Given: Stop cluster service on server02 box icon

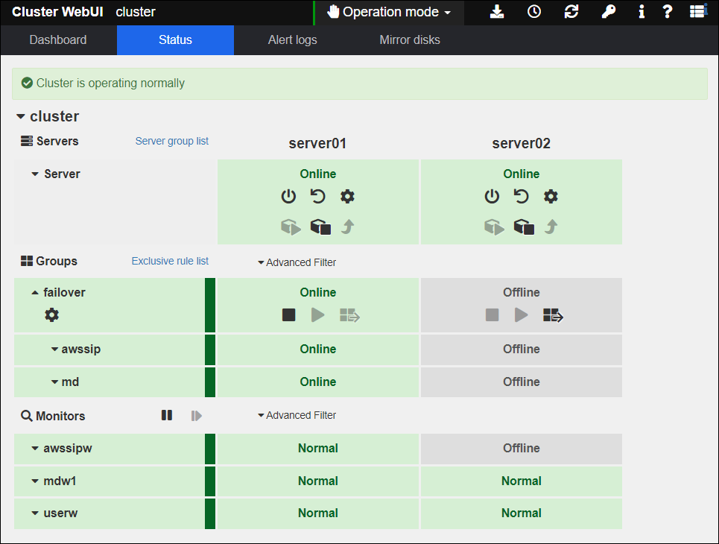Looking at the screenshot, I should pyautogui.click(x=524, y=227).
